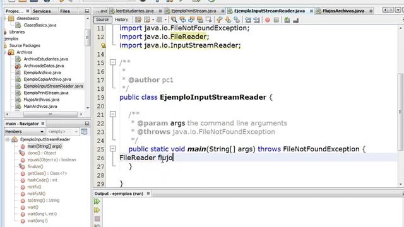The height and width of the screenshot is (227, 404).
Task: Collapse EjemploInputStreamReader node in Navigator
Action: (x=8, y=139)
